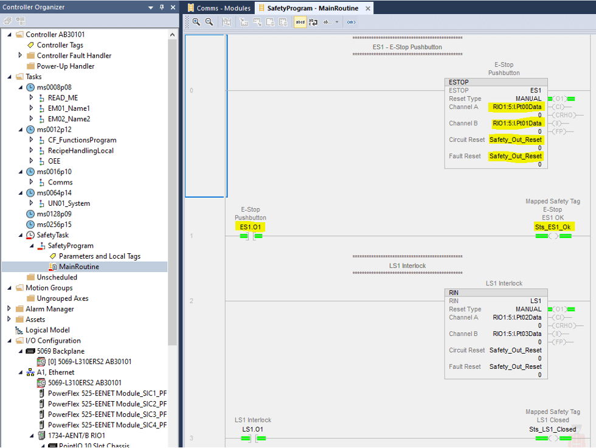
Task: Select EM02_Name2 program
Action: (69, 119)
